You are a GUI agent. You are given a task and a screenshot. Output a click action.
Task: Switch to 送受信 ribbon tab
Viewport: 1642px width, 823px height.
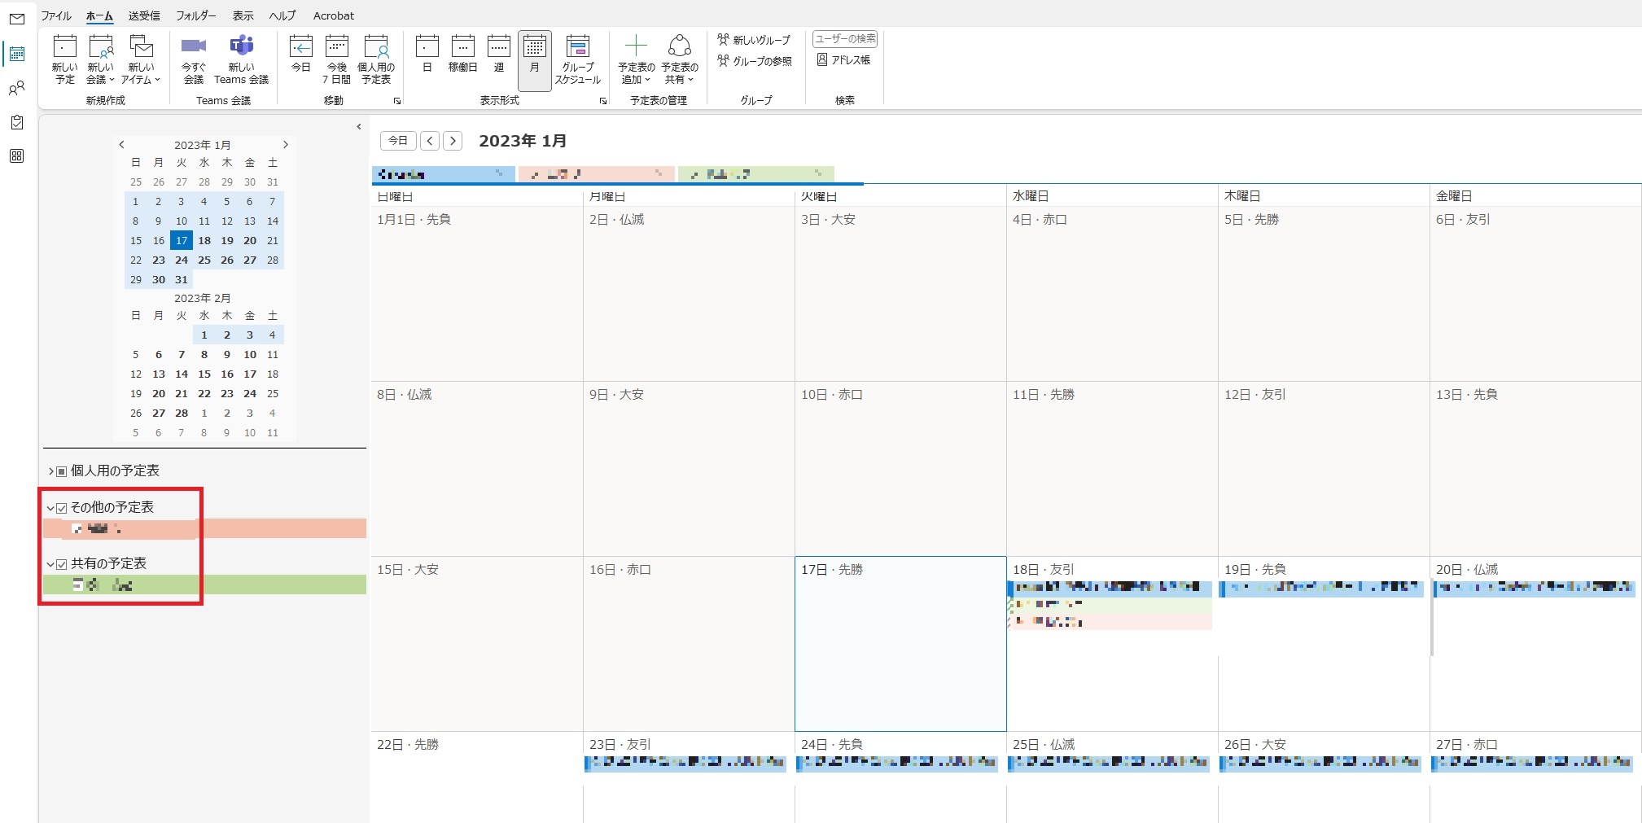click(144, 15)
